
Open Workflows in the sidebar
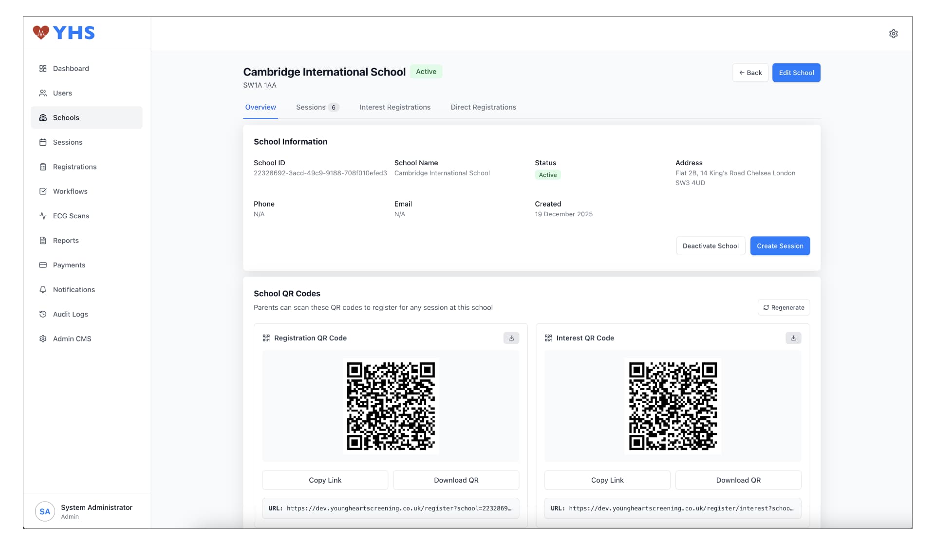(x=87, y=191)
